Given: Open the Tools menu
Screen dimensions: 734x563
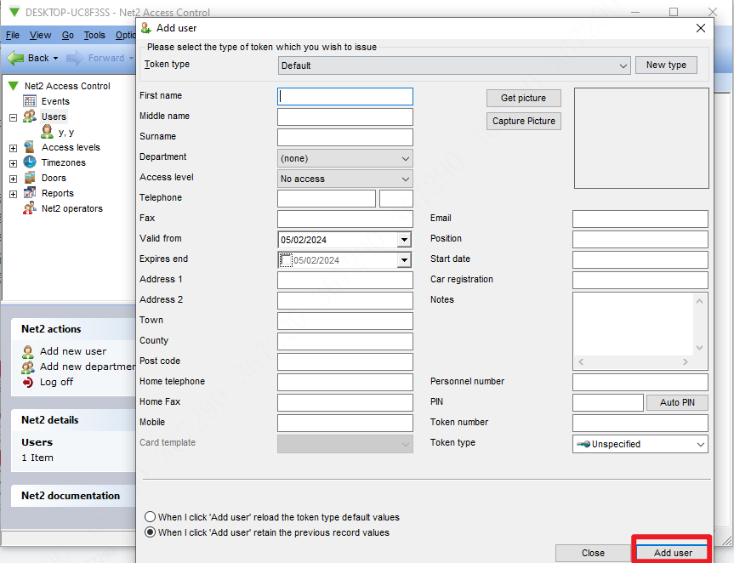Looking at the screenshot, I should [94, 35].
